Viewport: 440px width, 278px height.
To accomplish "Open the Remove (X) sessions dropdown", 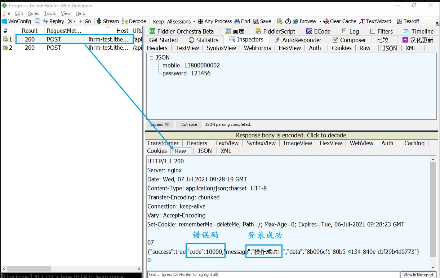I will tap(72, 21).
